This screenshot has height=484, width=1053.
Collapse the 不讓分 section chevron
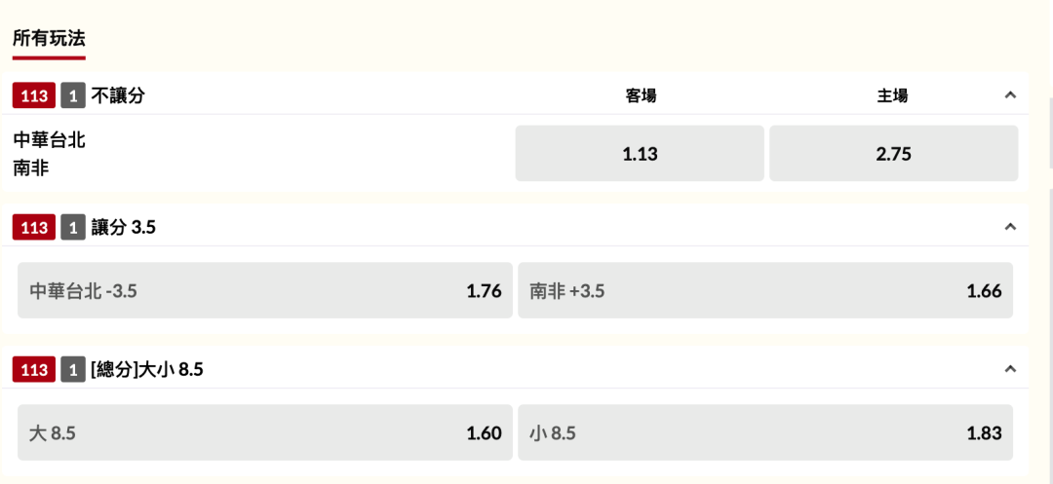(1009, 95)
